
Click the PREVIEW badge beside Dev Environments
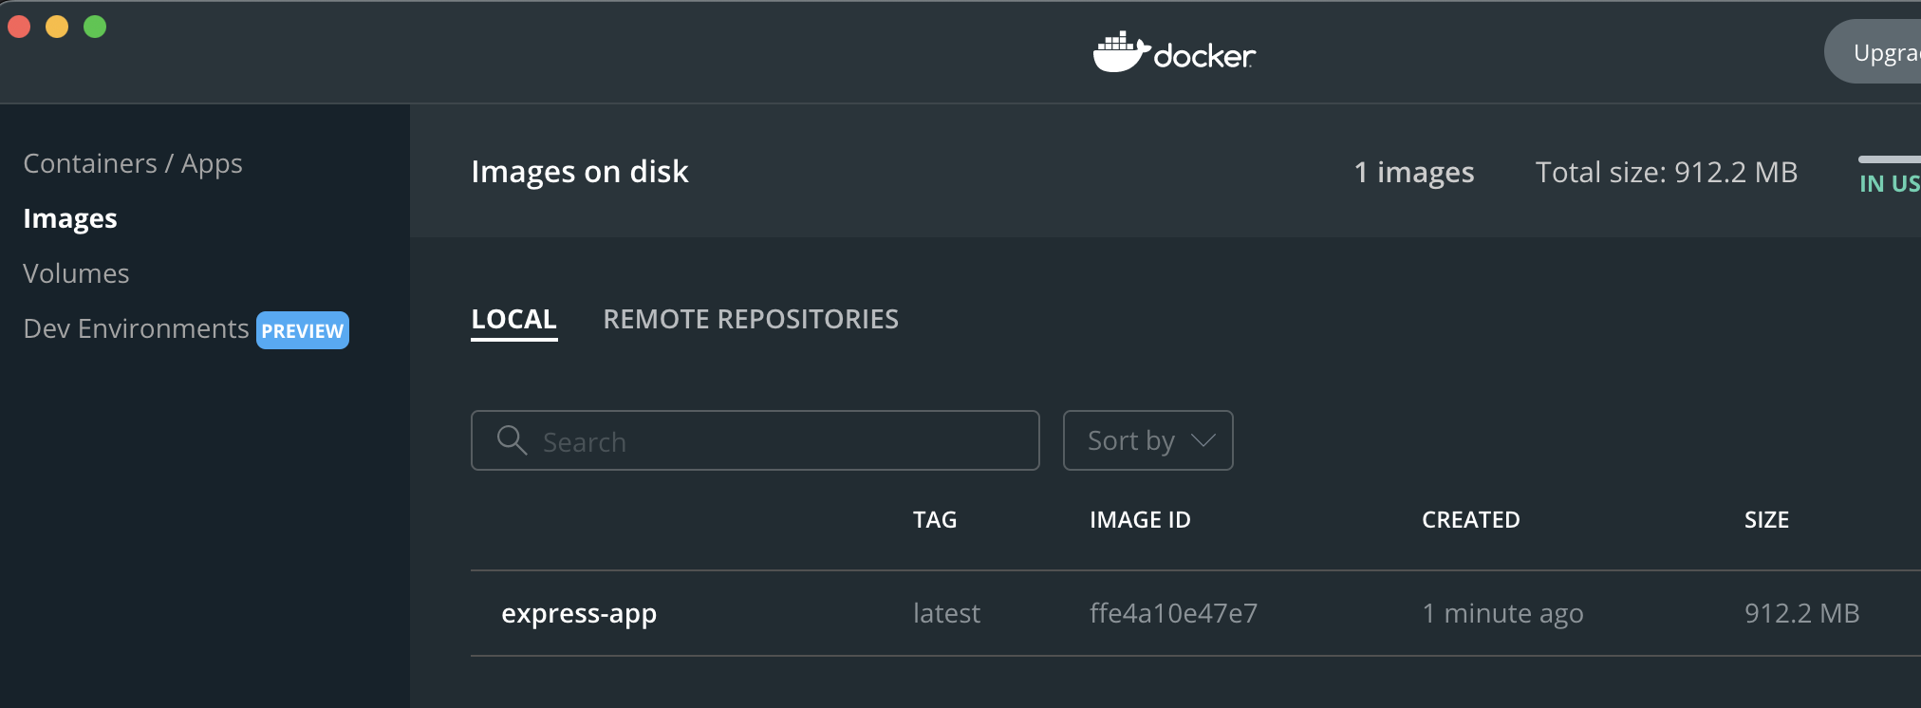coord(303,330)
